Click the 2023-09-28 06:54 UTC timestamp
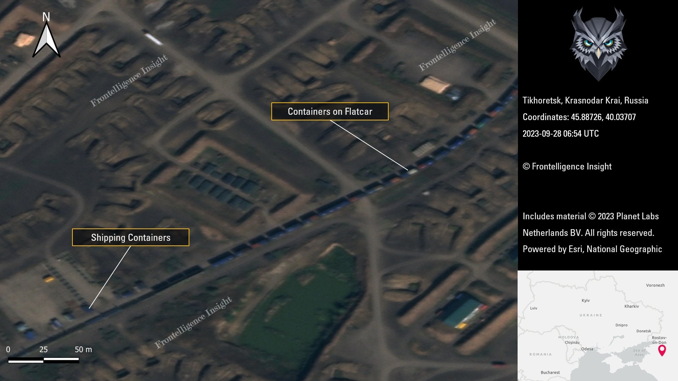678x381 pixels. pos(560,133)
